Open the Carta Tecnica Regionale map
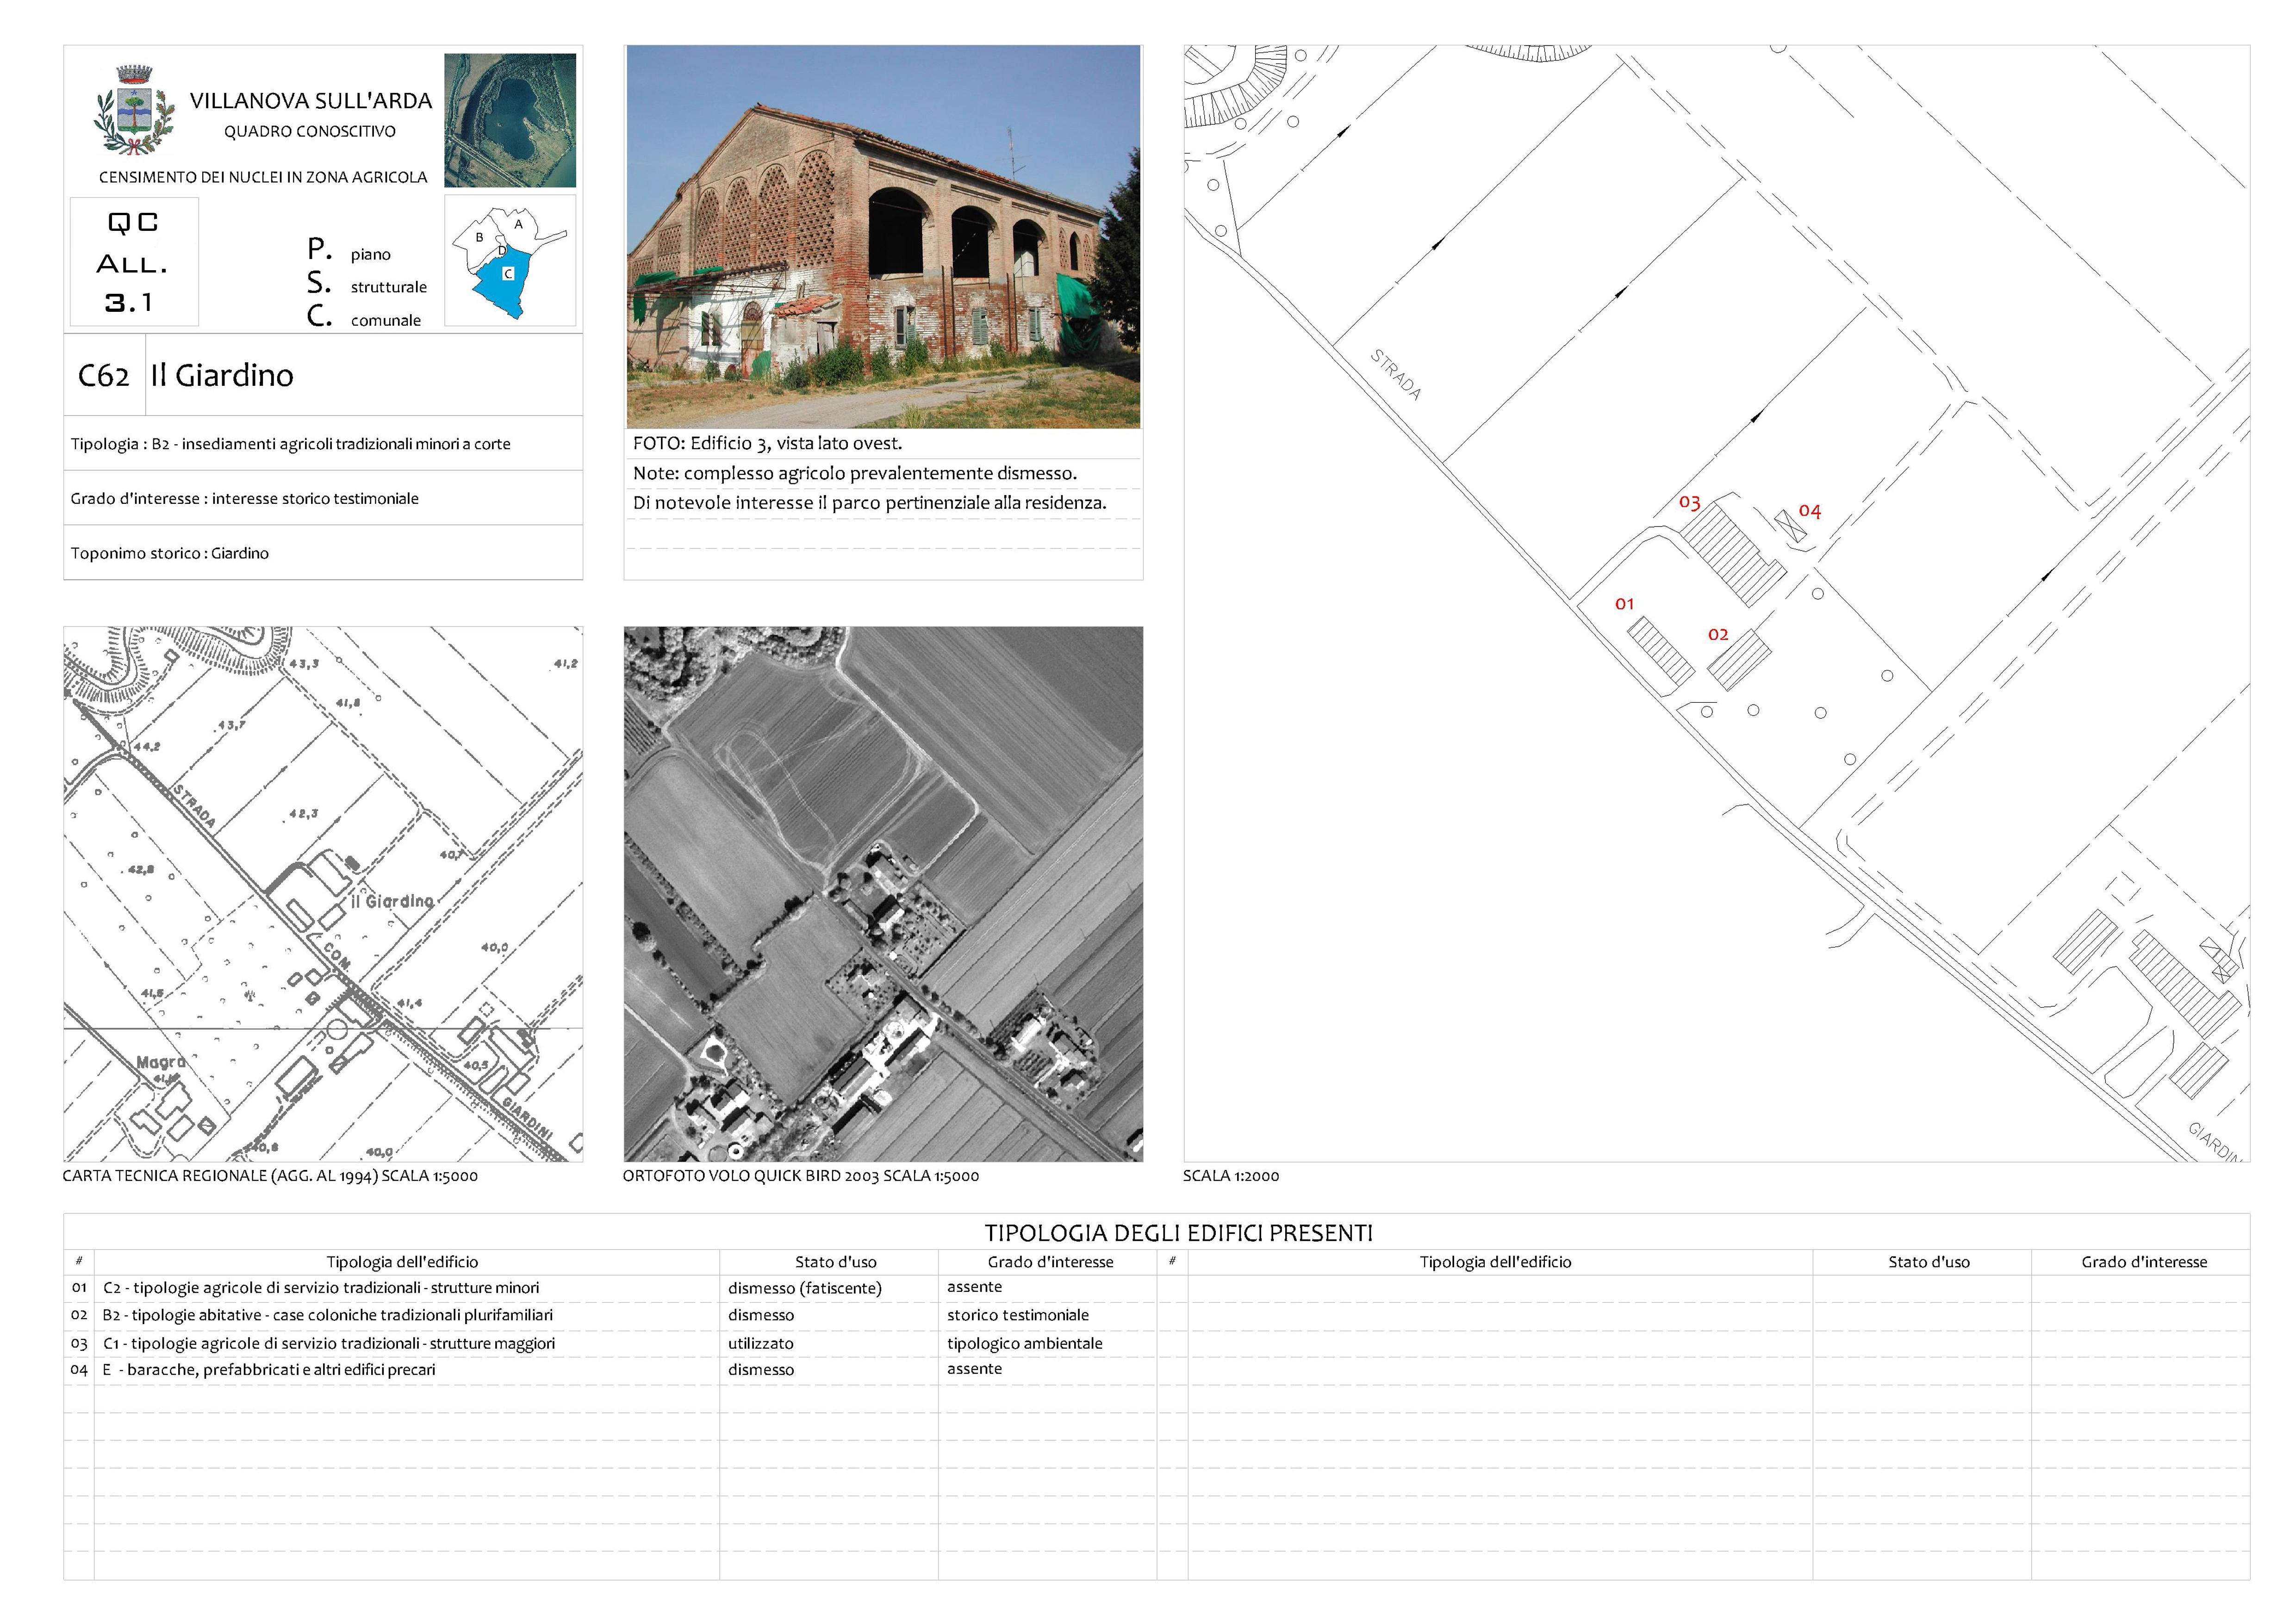2296x1623 pixels. coord(323,893)
